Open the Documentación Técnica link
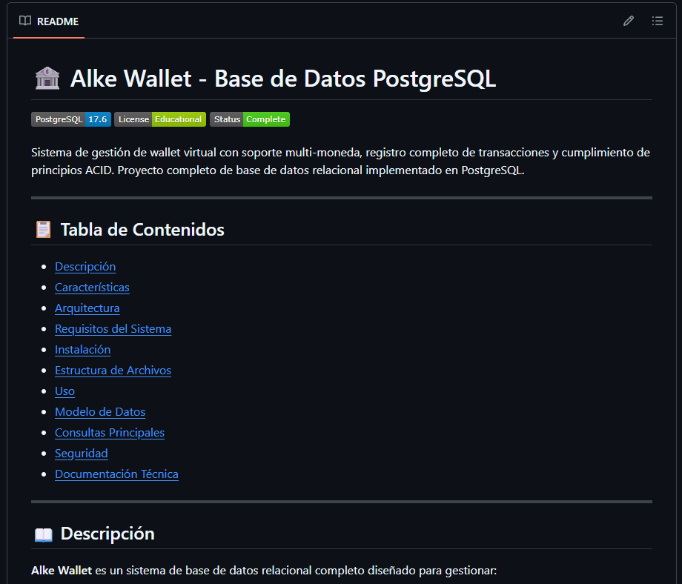682x584 pixels. pyautogui.click(x=116, y=474)
